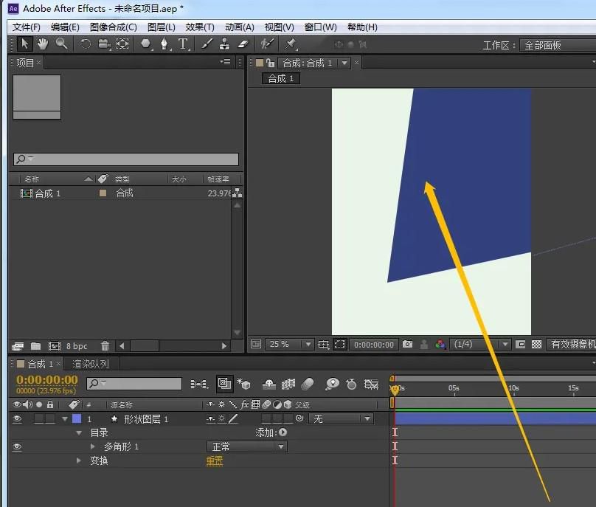Expand the 多角形 1 group
This screenshot has height=507, width=596.
click(93, 446)
